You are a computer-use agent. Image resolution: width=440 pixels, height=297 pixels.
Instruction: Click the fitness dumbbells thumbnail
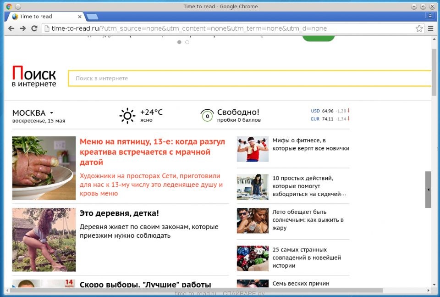click(x=253, y=149)
